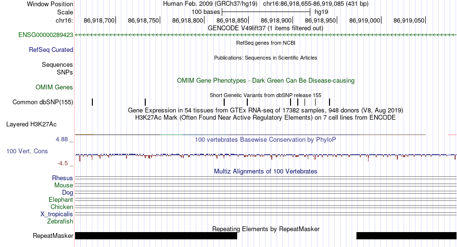
Task: Click the right RepeatMasker black block
Action: click(406, 235)
